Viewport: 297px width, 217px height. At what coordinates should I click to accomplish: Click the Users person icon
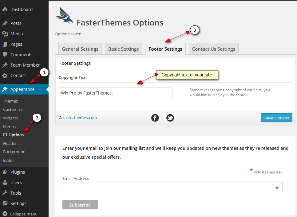click(5, 183)
